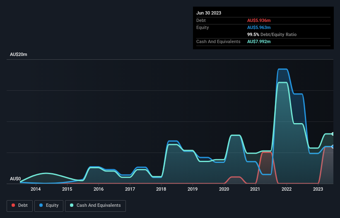Click the 2017 x-axis label
Screen dimensions: 340x218
coord(130,189)
